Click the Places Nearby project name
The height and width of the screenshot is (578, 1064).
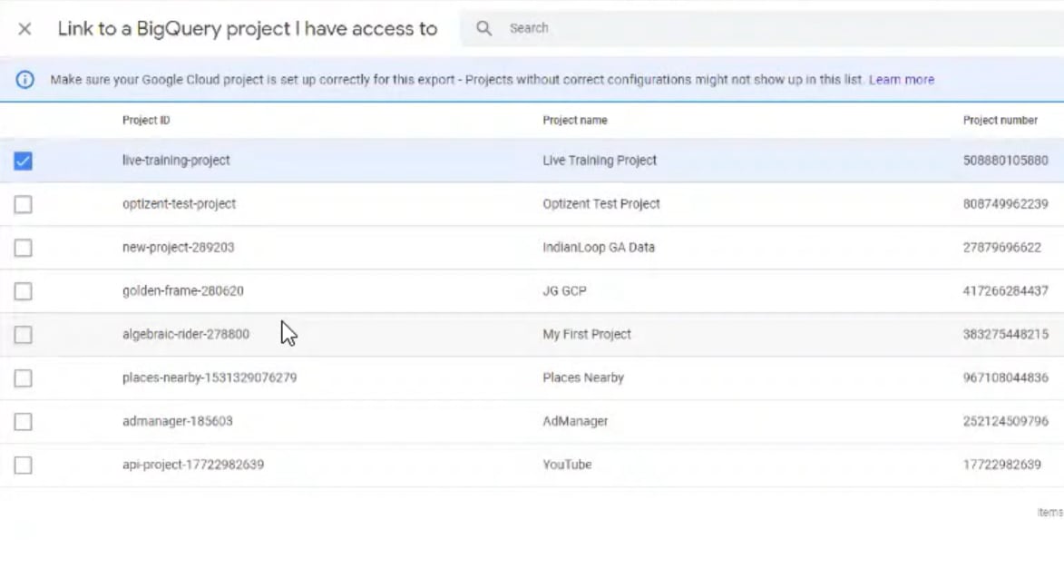click(583, 377)
